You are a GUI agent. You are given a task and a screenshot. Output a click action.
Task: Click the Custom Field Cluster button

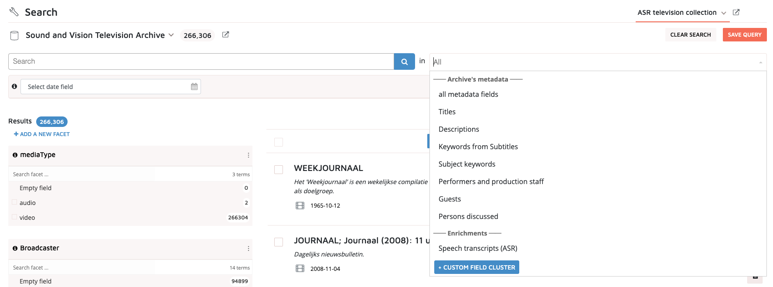click(477, 267)
